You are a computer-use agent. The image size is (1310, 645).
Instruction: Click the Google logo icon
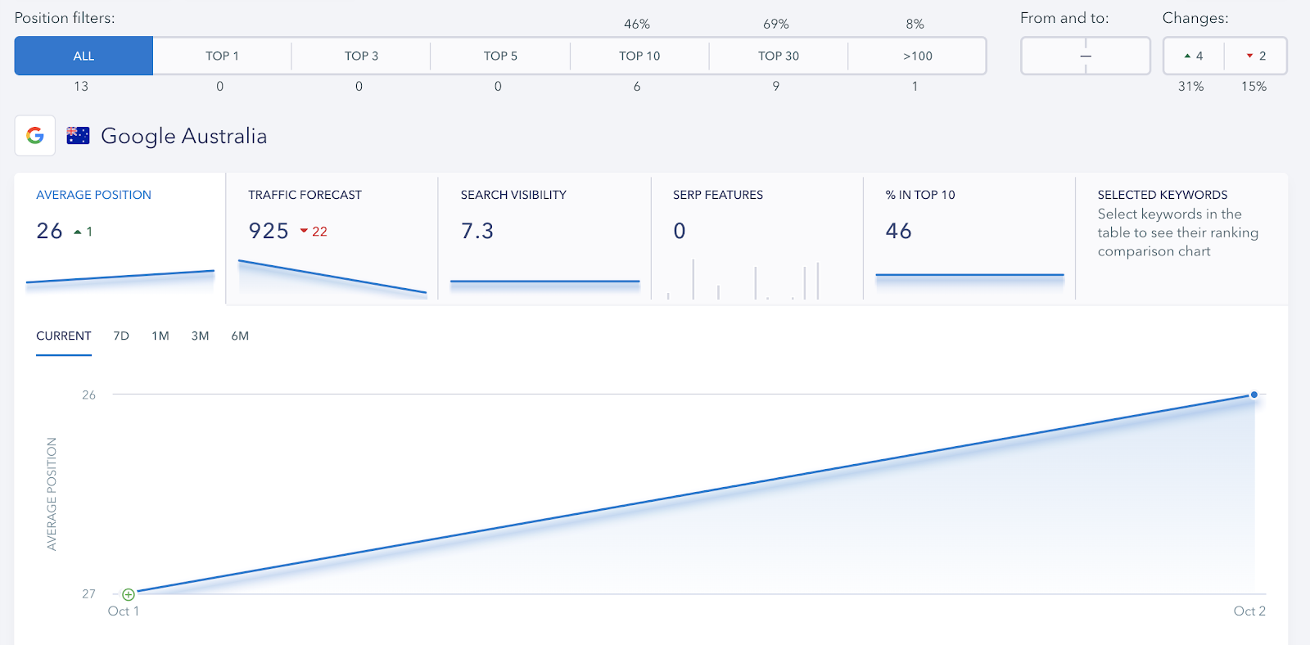[35, 135]
